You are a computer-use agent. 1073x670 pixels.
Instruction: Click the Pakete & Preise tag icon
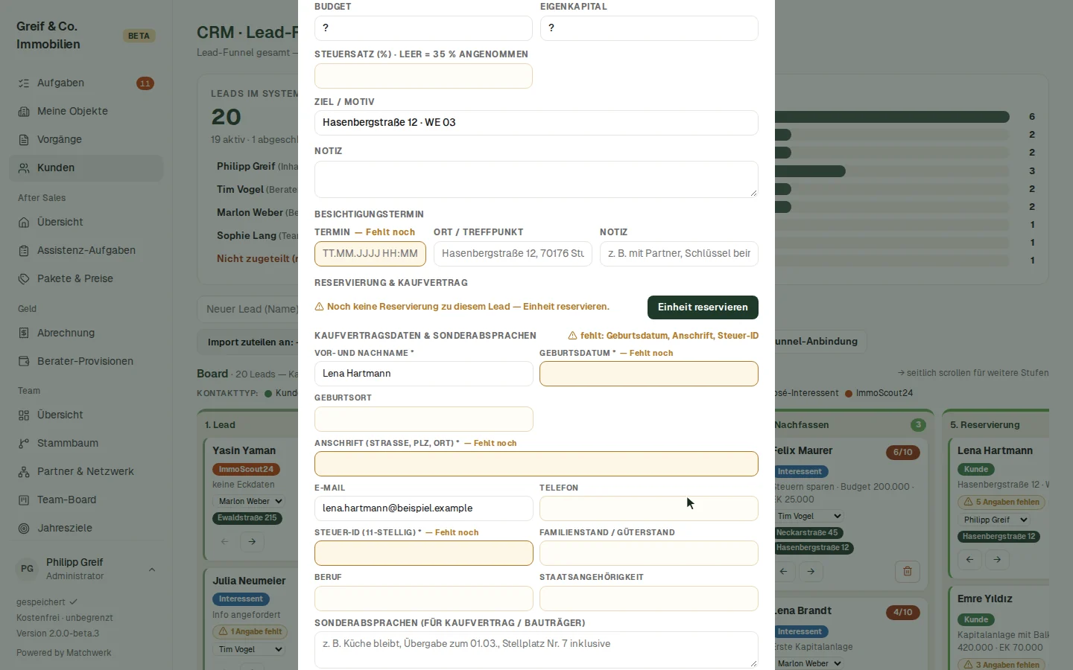coord(24,279)
